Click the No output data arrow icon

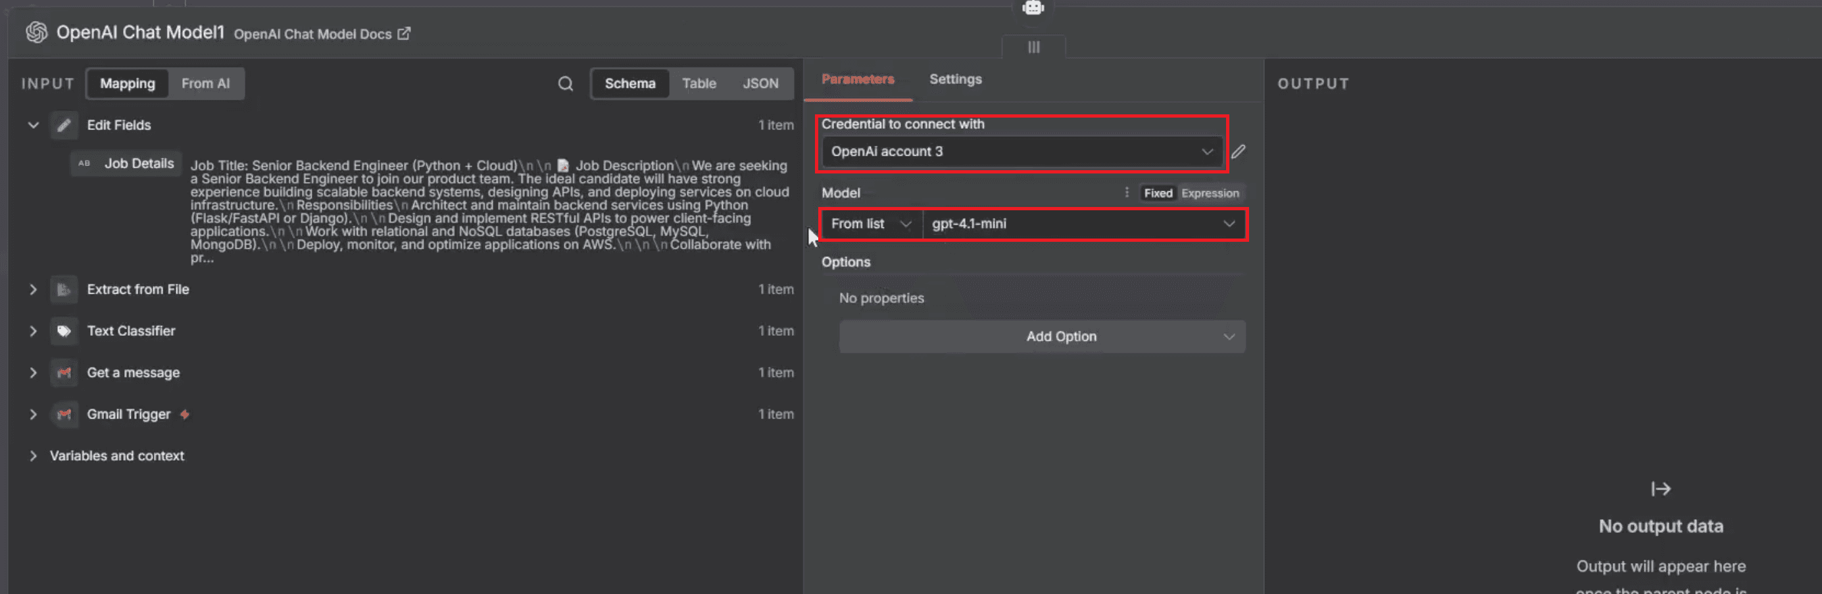[x=1660, y=489]
